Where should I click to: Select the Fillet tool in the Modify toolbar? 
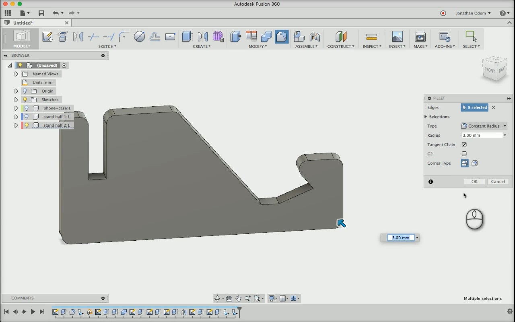[x=282, y=37]
